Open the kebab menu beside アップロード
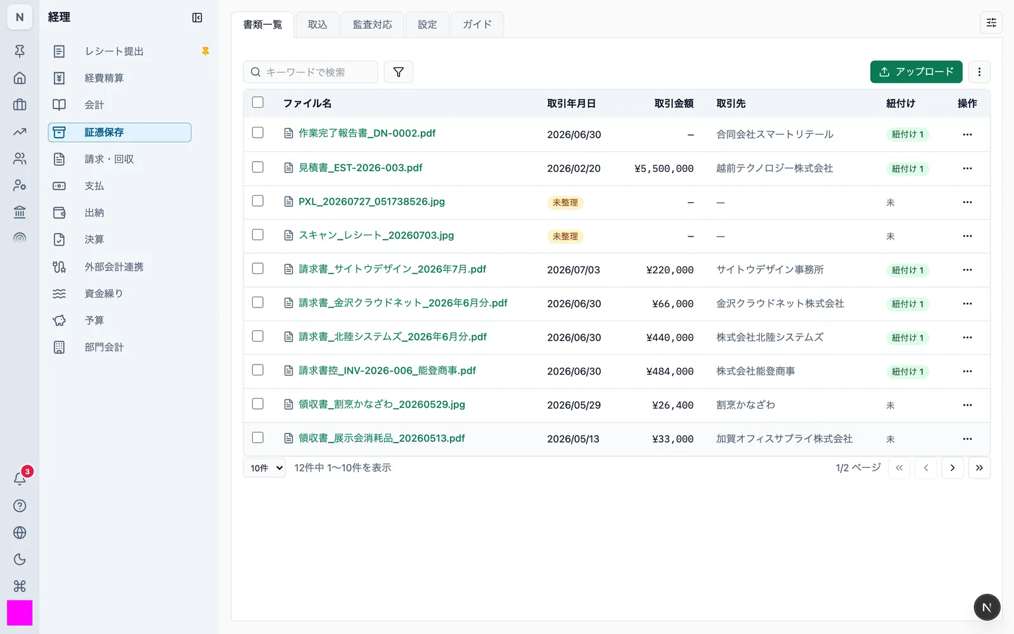Image resolution: width=1014 pixels, height=634 pixels. (x=979, y=72)
